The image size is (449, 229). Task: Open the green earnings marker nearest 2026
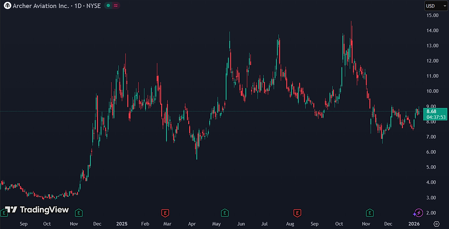coord(370,213)
